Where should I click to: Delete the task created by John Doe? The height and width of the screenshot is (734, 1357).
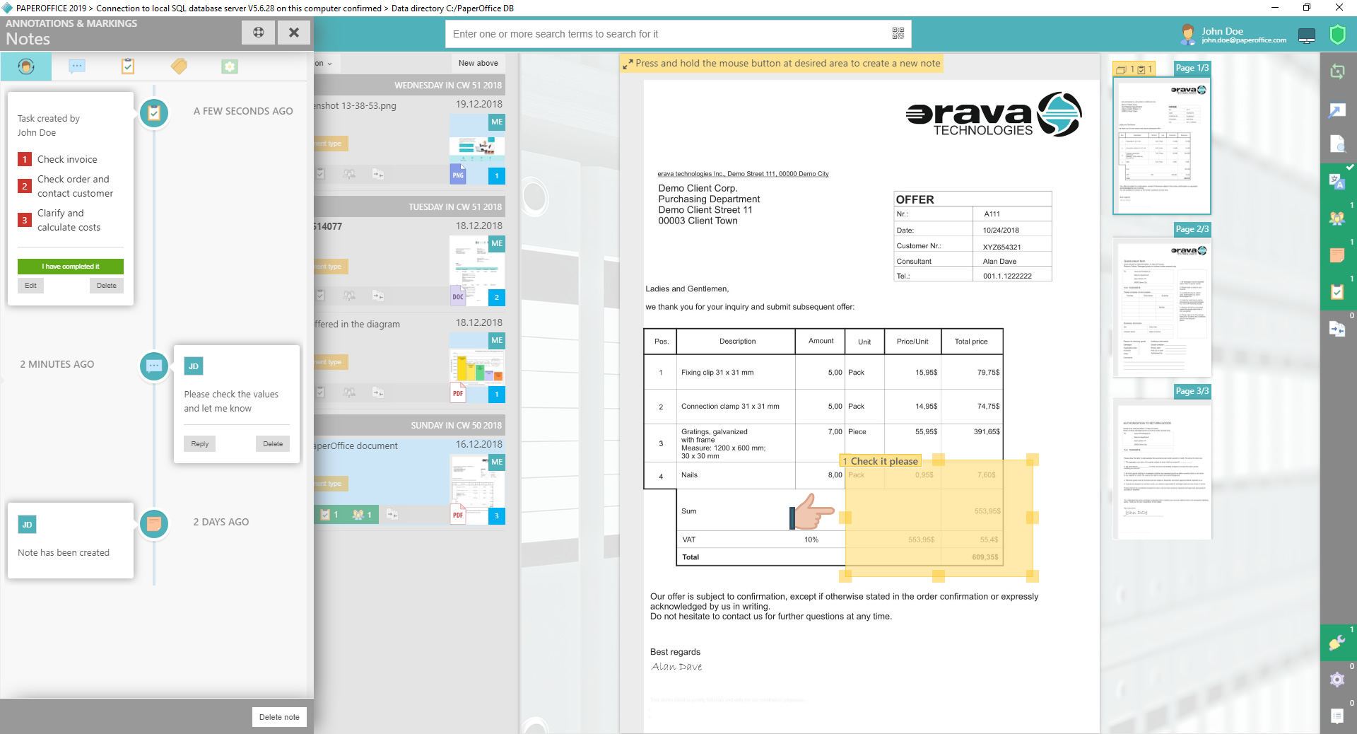click(107, 286)
